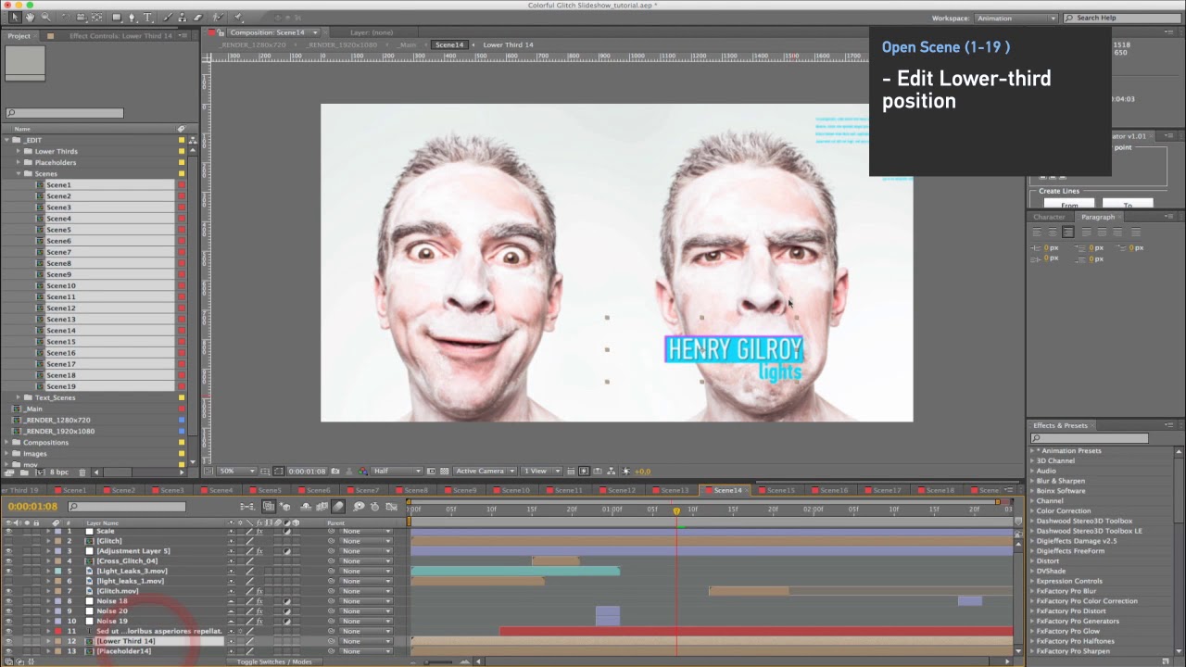Toggle visibility of Glitch.mov layer
This screenshot has width=1186, height=667.
(x=8, y=591)
